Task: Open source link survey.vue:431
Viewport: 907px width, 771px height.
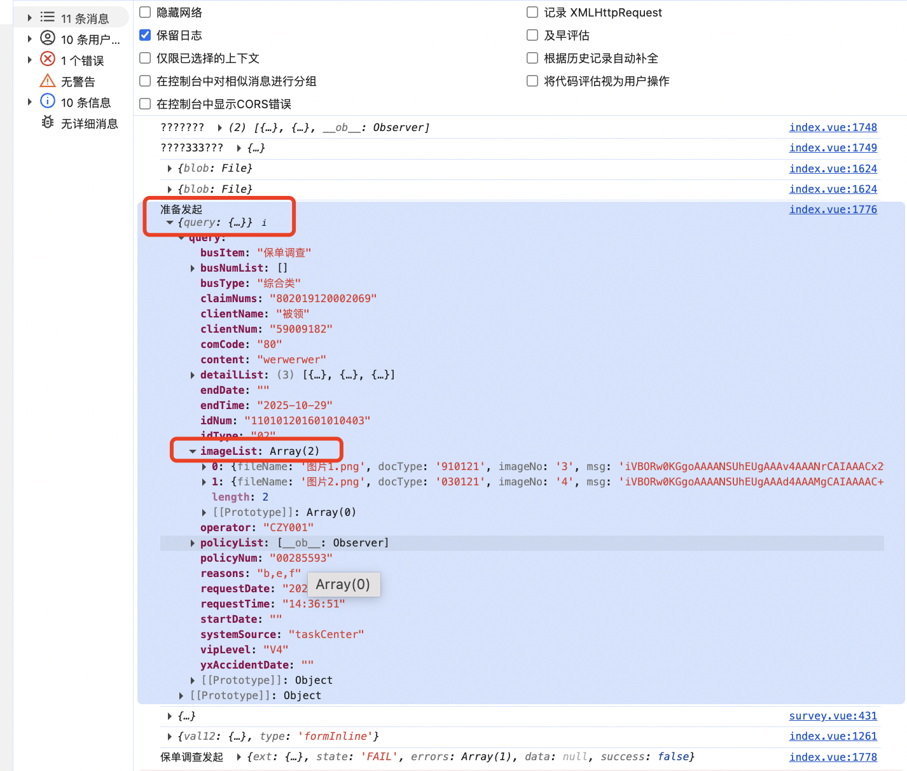Action: point(833,716)
